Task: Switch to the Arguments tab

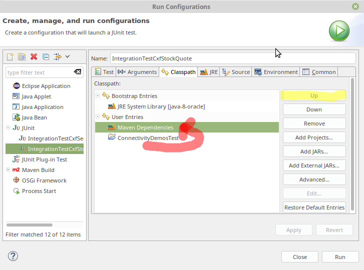Action: point(137,72)
